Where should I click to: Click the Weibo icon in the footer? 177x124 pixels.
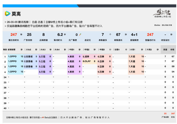click(x=43, y=117)
